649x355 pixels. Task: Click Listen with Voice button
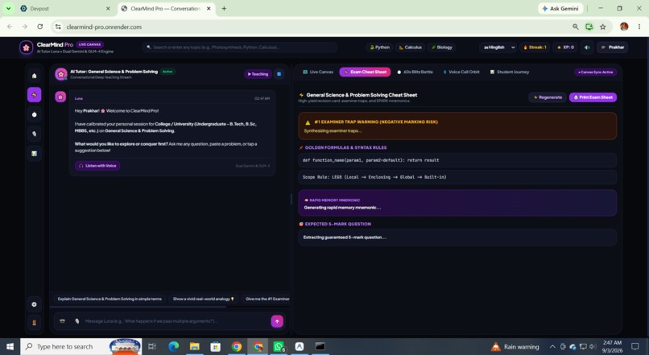[x=97, y=166]
